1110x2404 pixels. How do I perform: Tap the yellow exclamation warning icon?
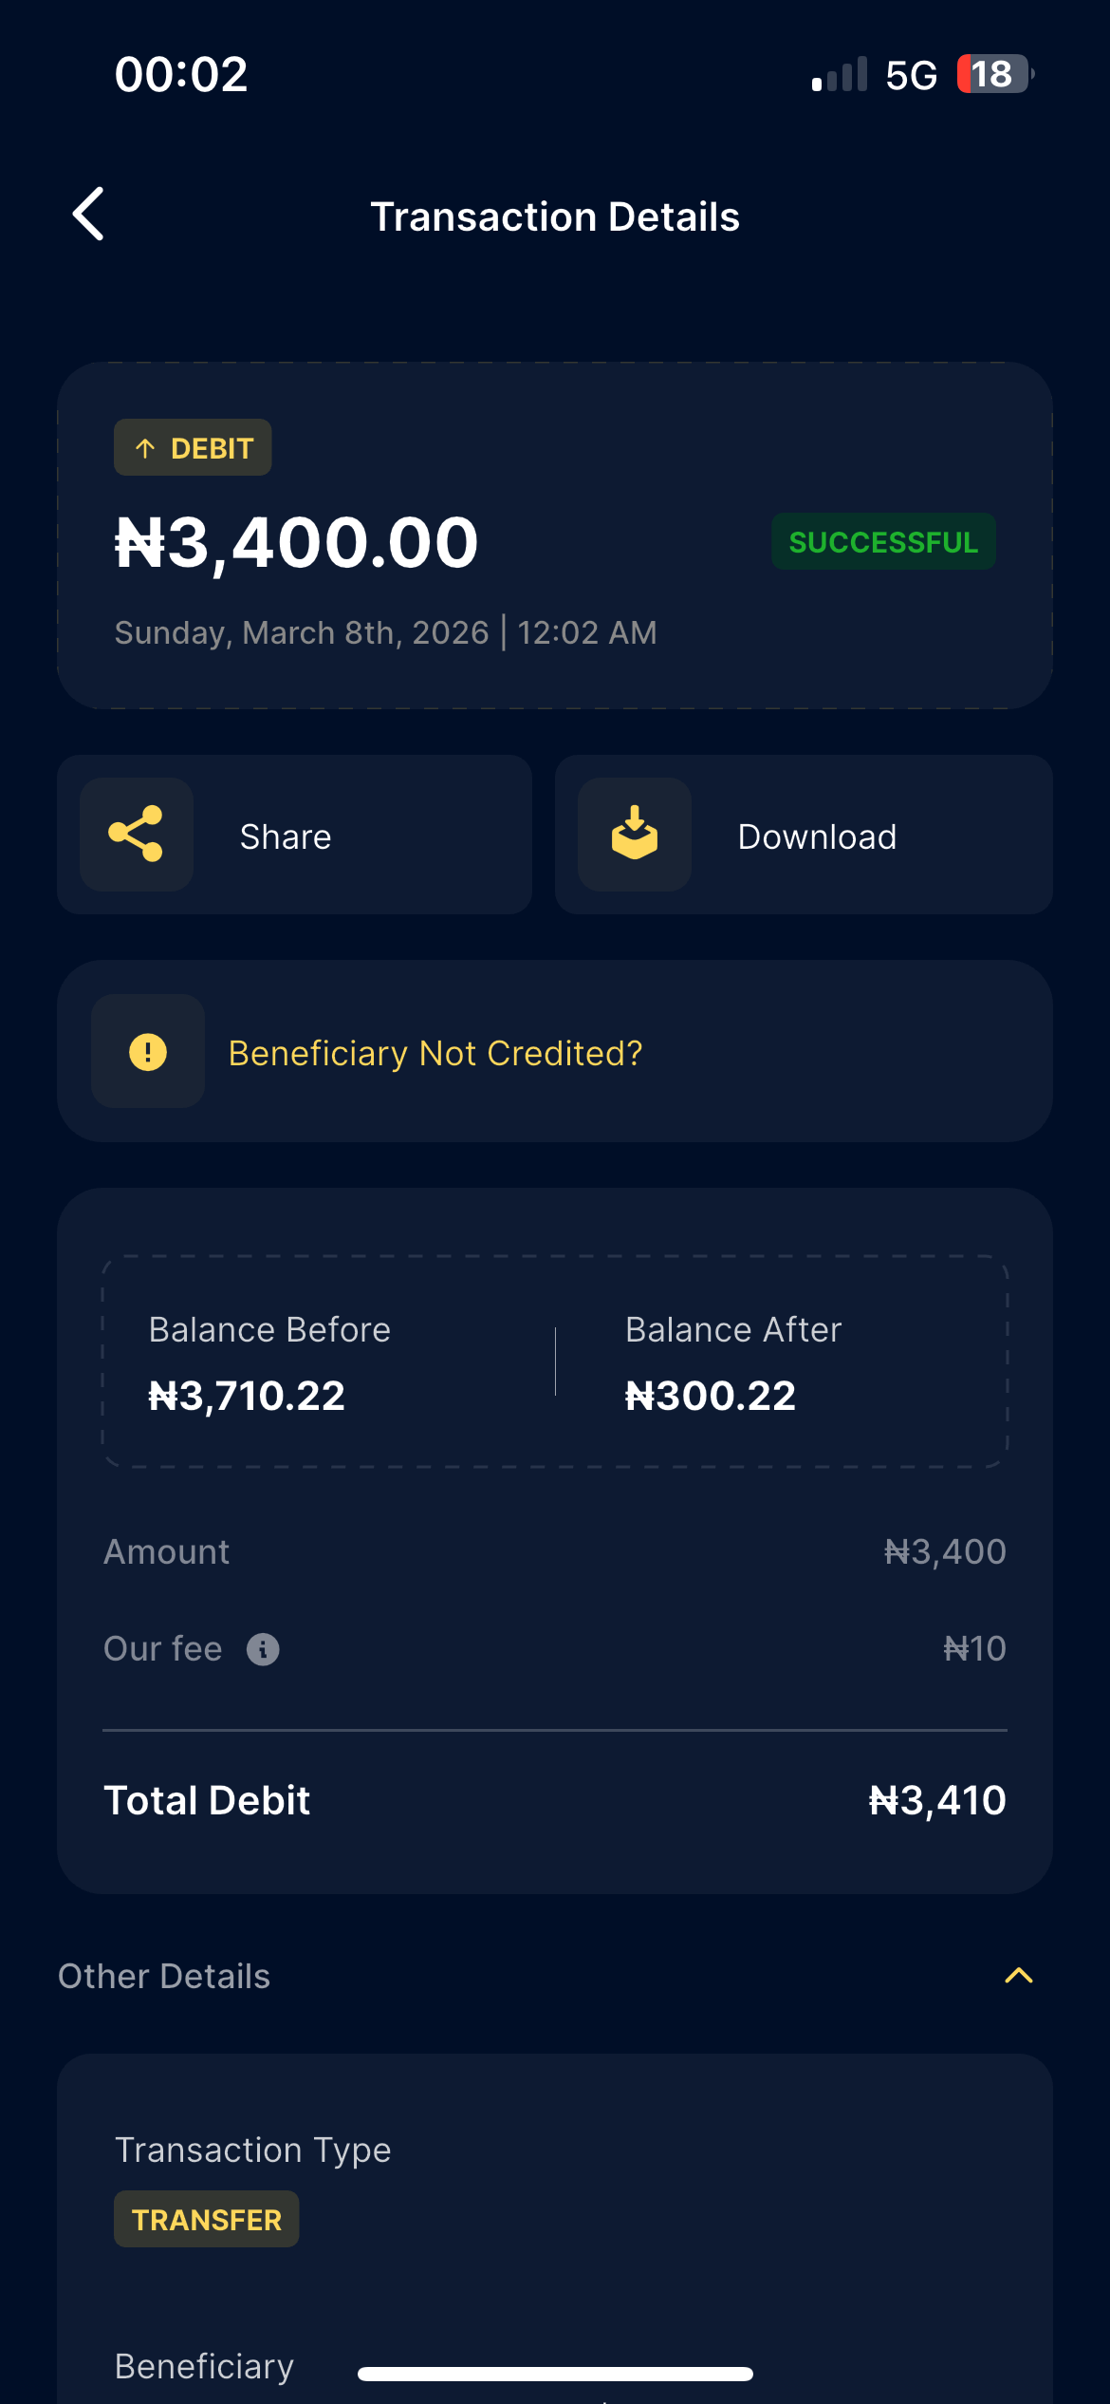coord(148,1052)
